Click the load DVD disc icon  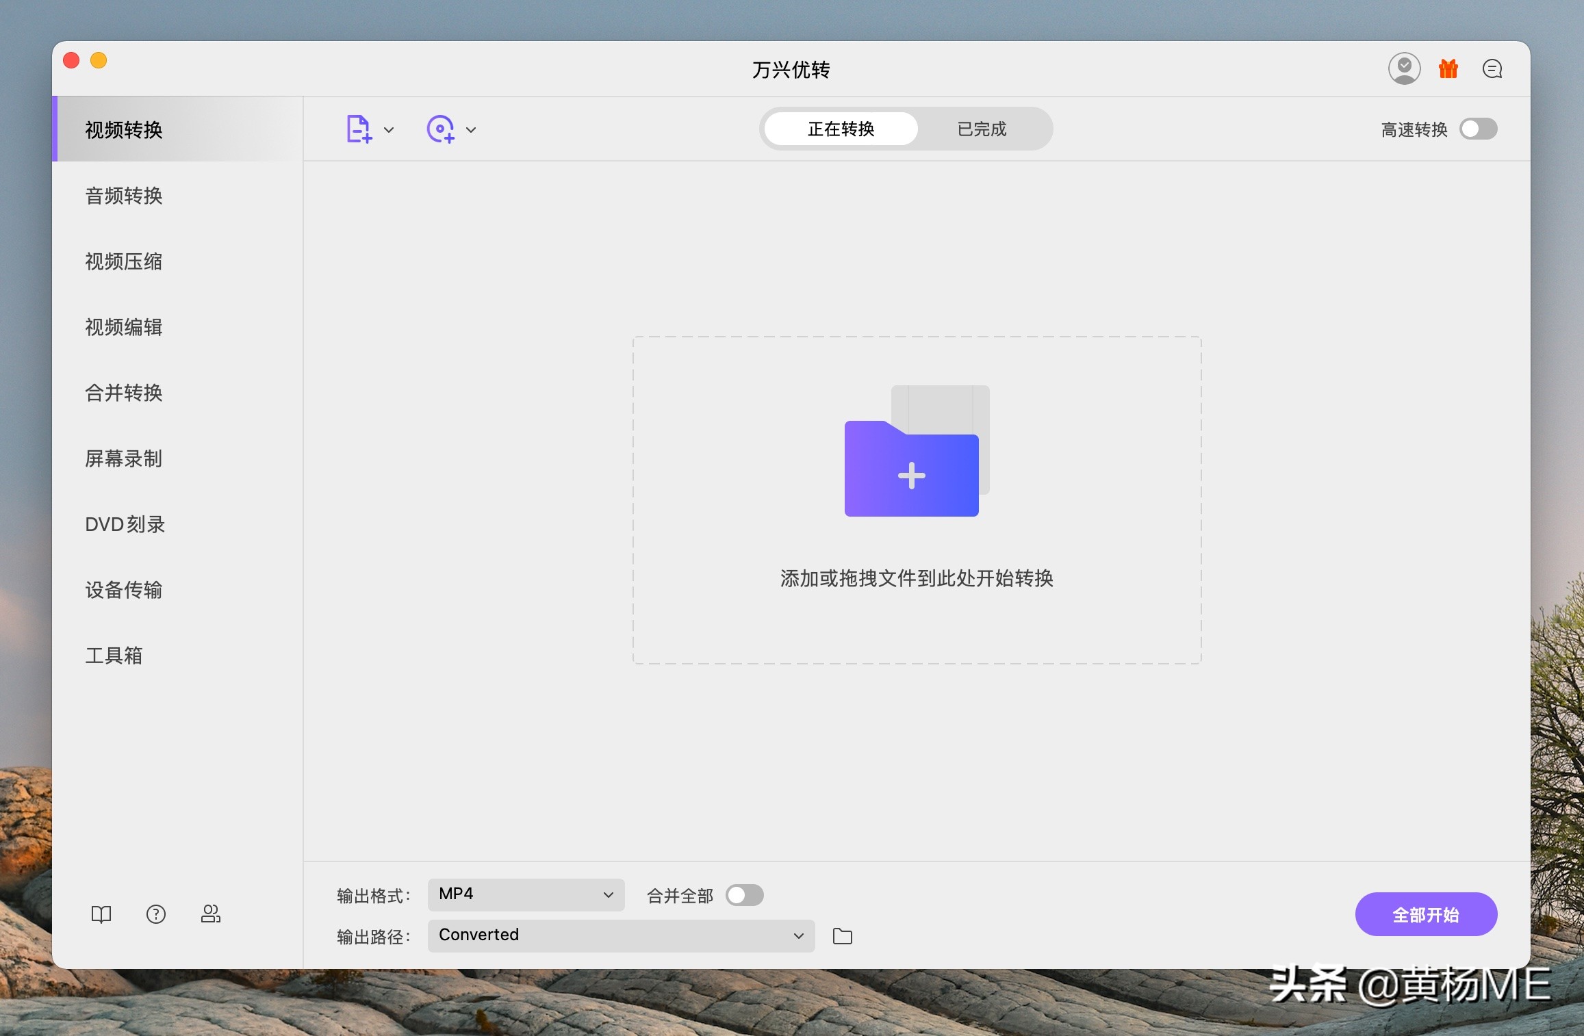point(442,129)
